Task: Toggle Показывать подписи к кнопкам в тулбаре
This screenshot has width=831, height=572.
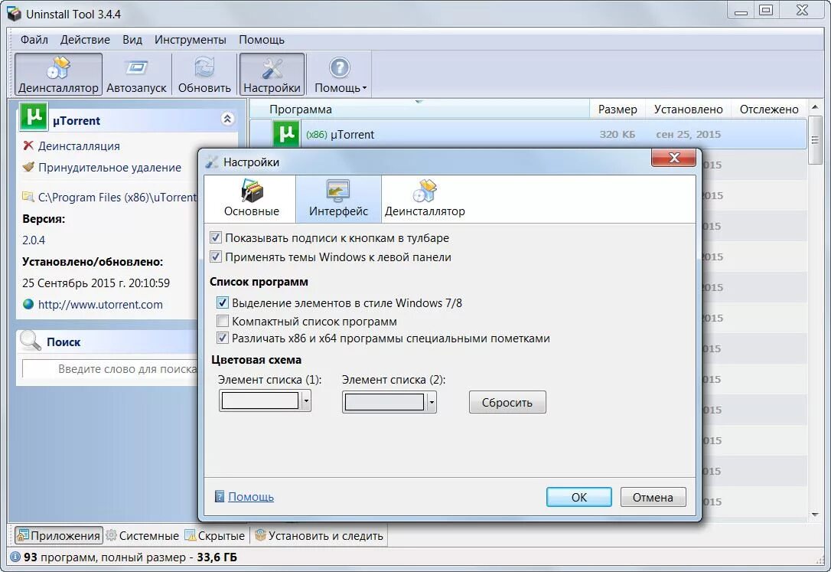Action: click(216, 237)
